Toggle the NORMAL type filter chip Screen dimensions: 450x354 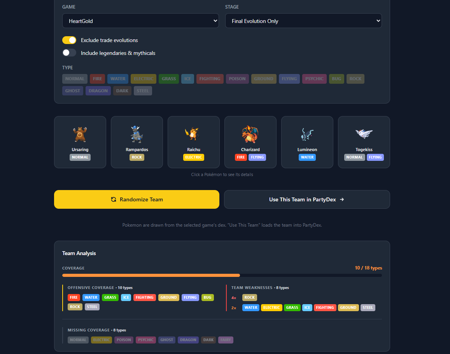click(x=75, y=79)
